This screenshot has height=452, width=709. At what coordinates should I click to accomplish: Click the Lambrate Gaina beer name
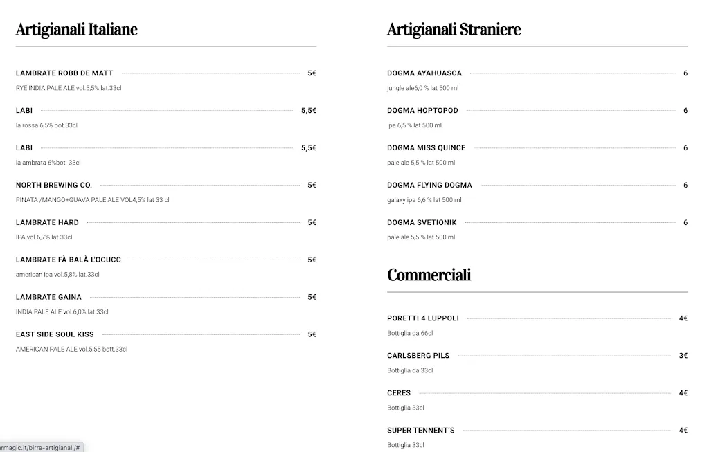click(48, 297)
